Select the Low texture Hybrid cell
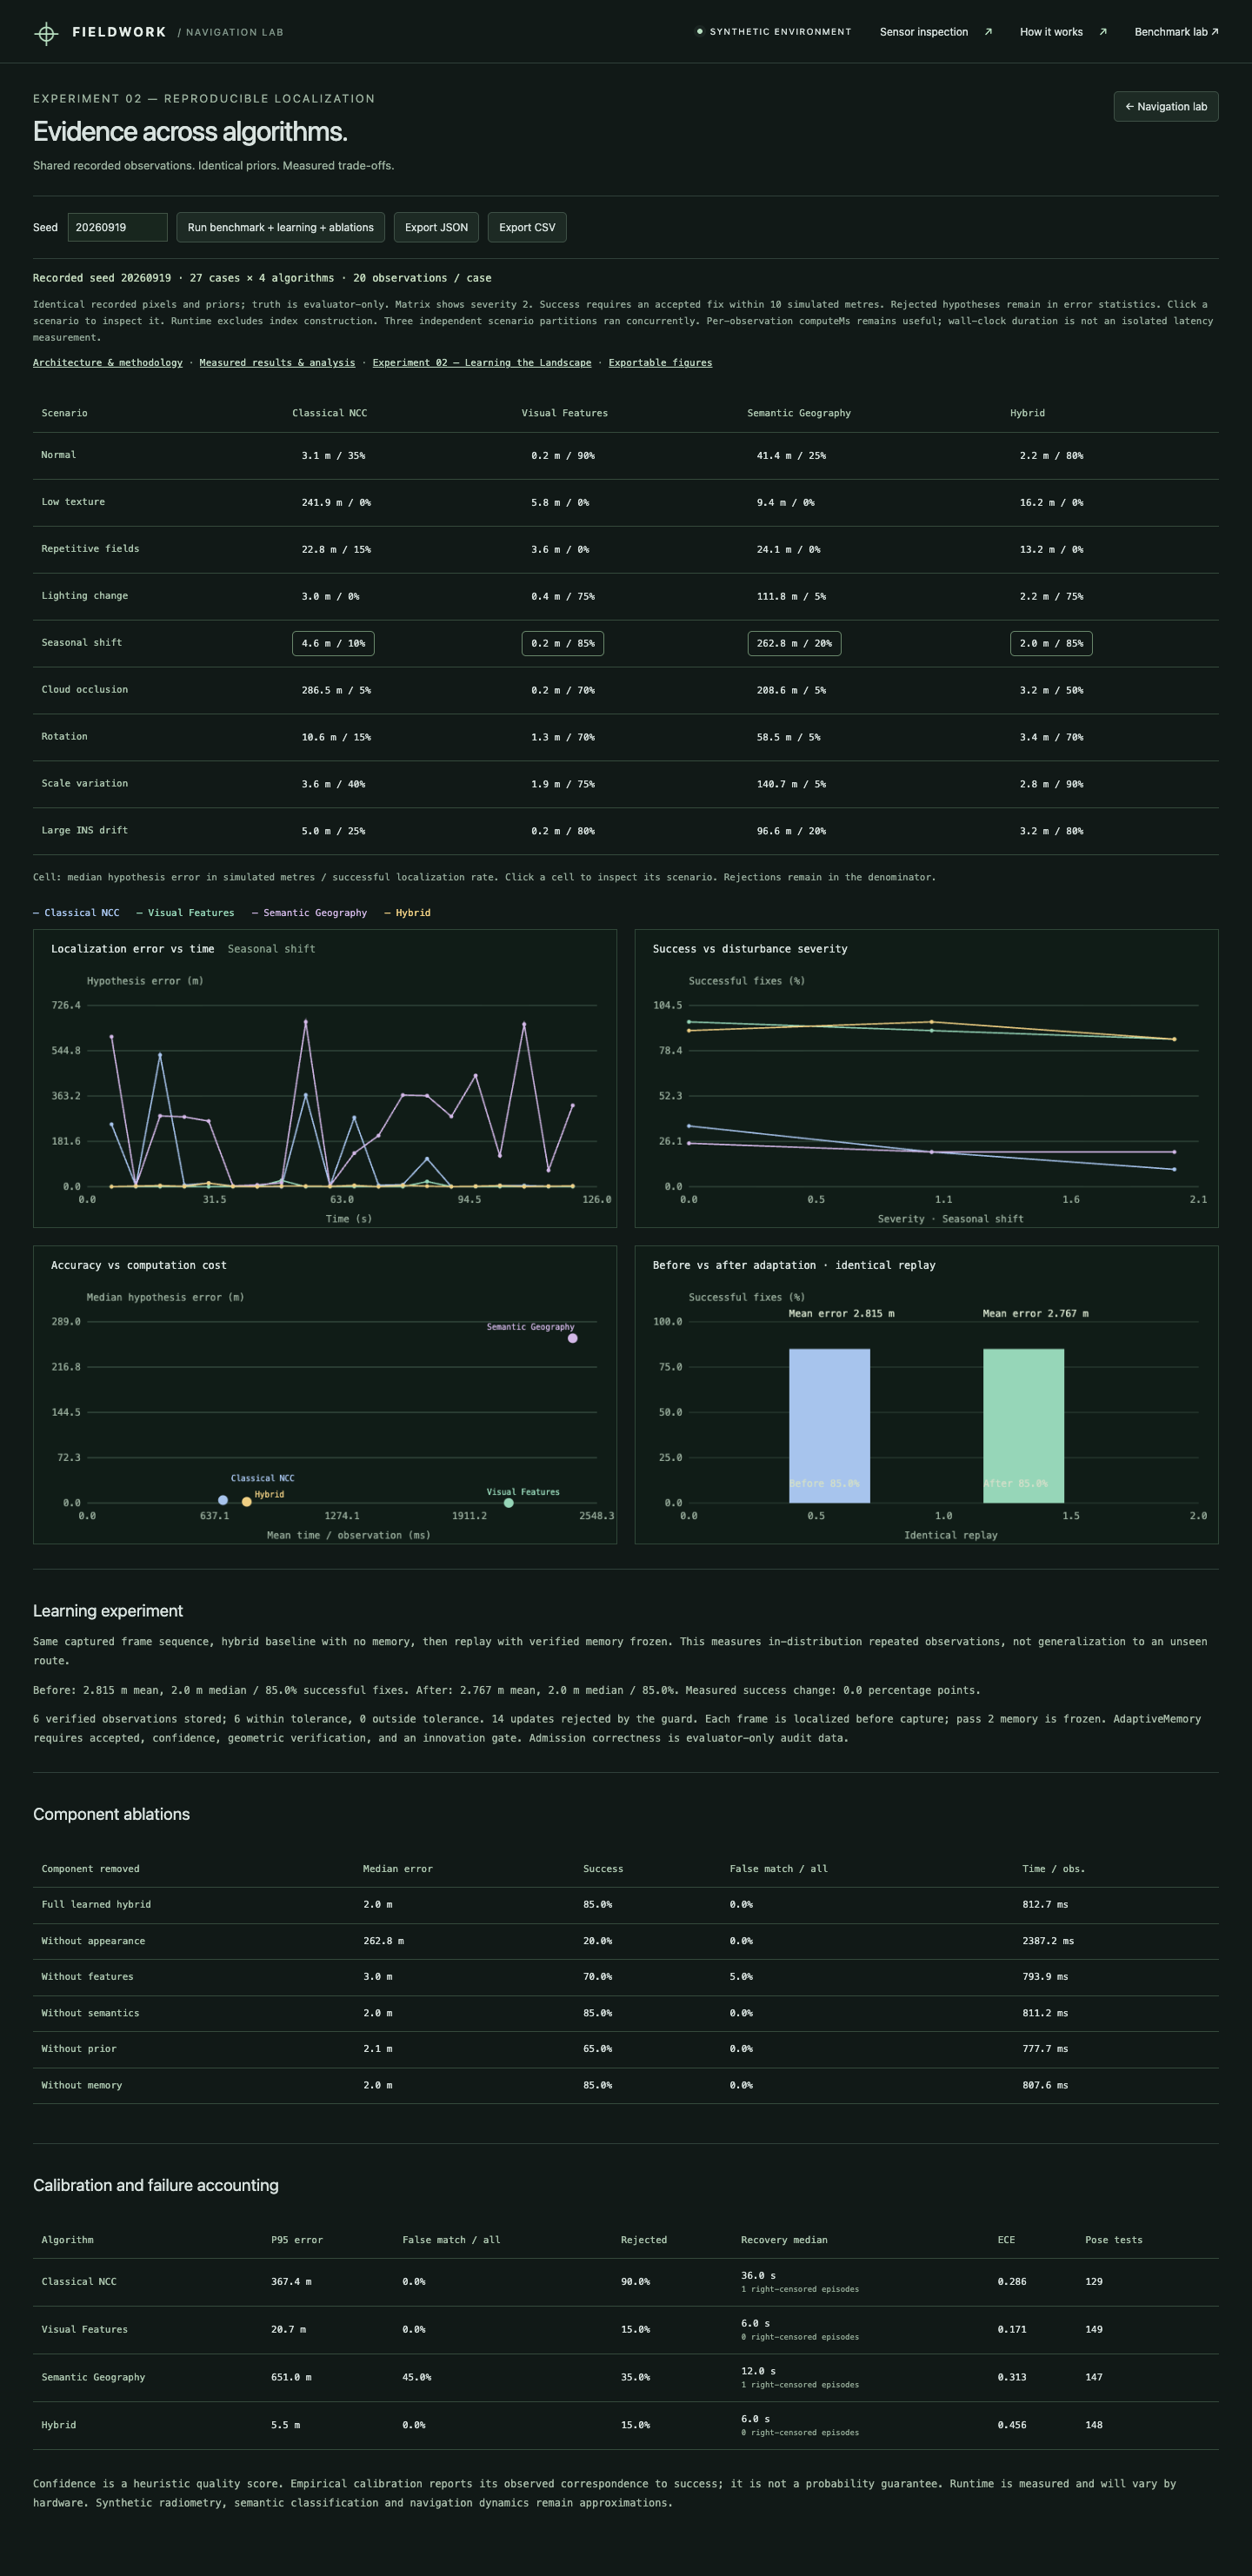 tap(1052, 503)
